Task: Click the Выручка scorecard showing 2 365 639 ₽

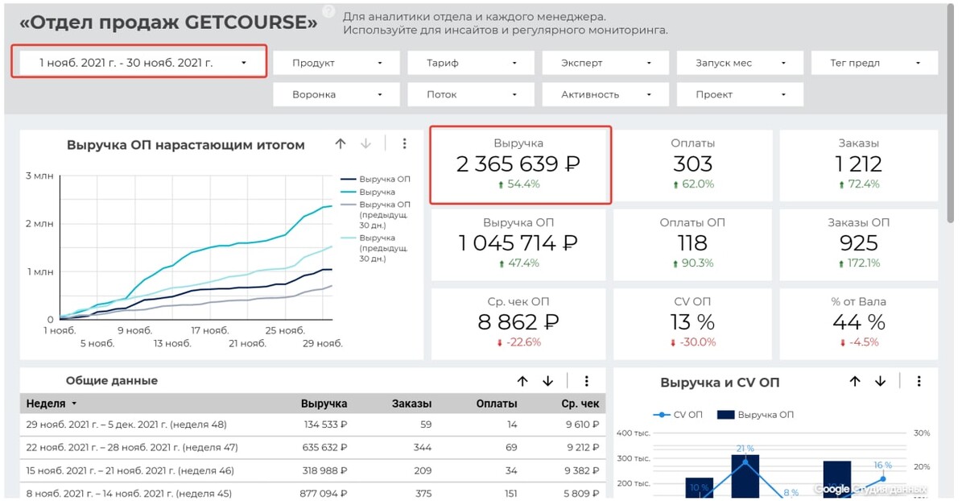Action: pyautogui.click(x=520, y=164)
